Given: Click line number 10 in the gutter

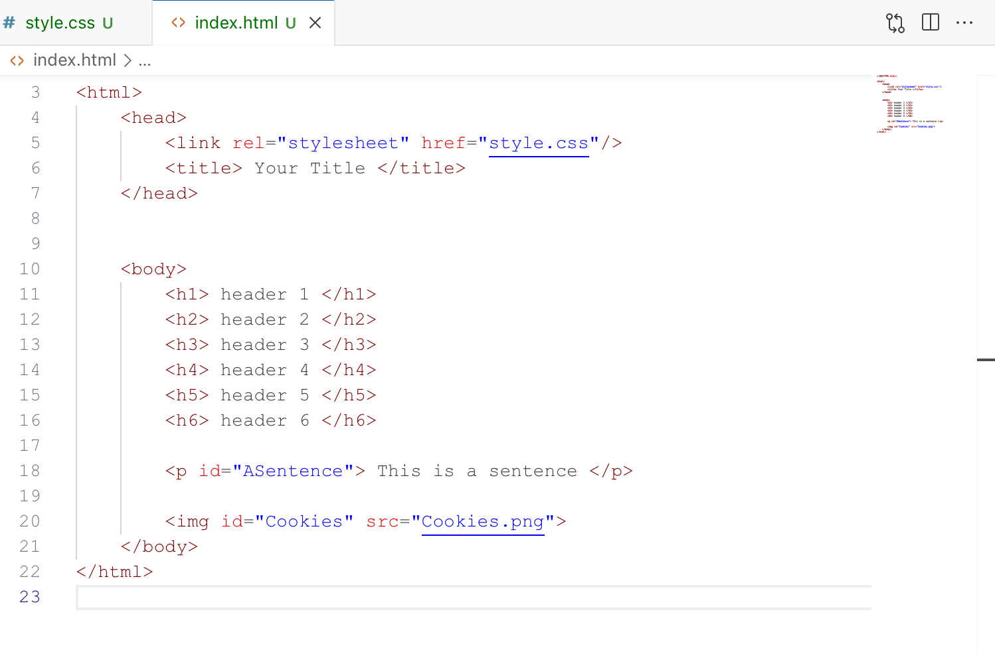Looking at the screenshot, I should click(x=30, y=269).
